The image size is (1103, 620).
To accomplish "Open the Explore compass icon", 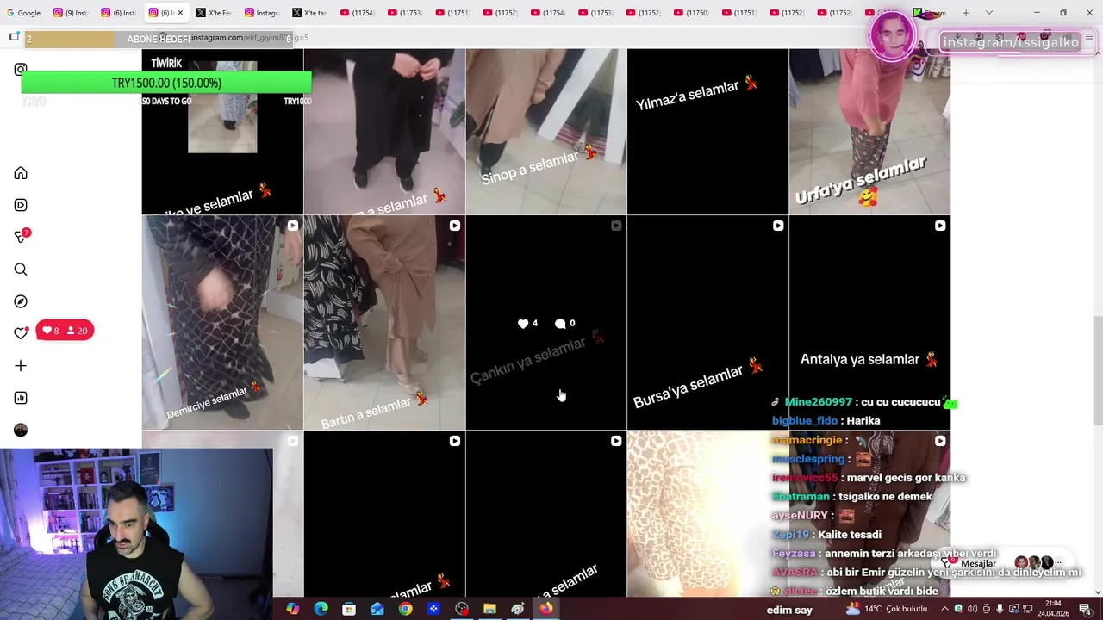I will pos(21,301).
